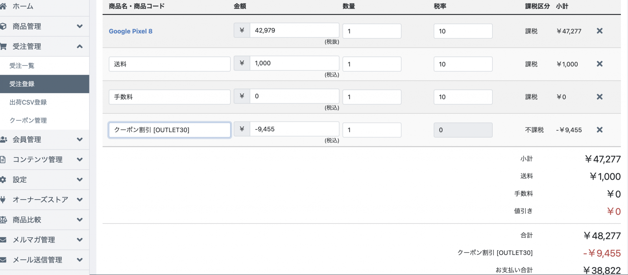This screenshot has width=628, height=275.
Task: Select 受注登録 in the sidebar
Action: click(44, 84)
